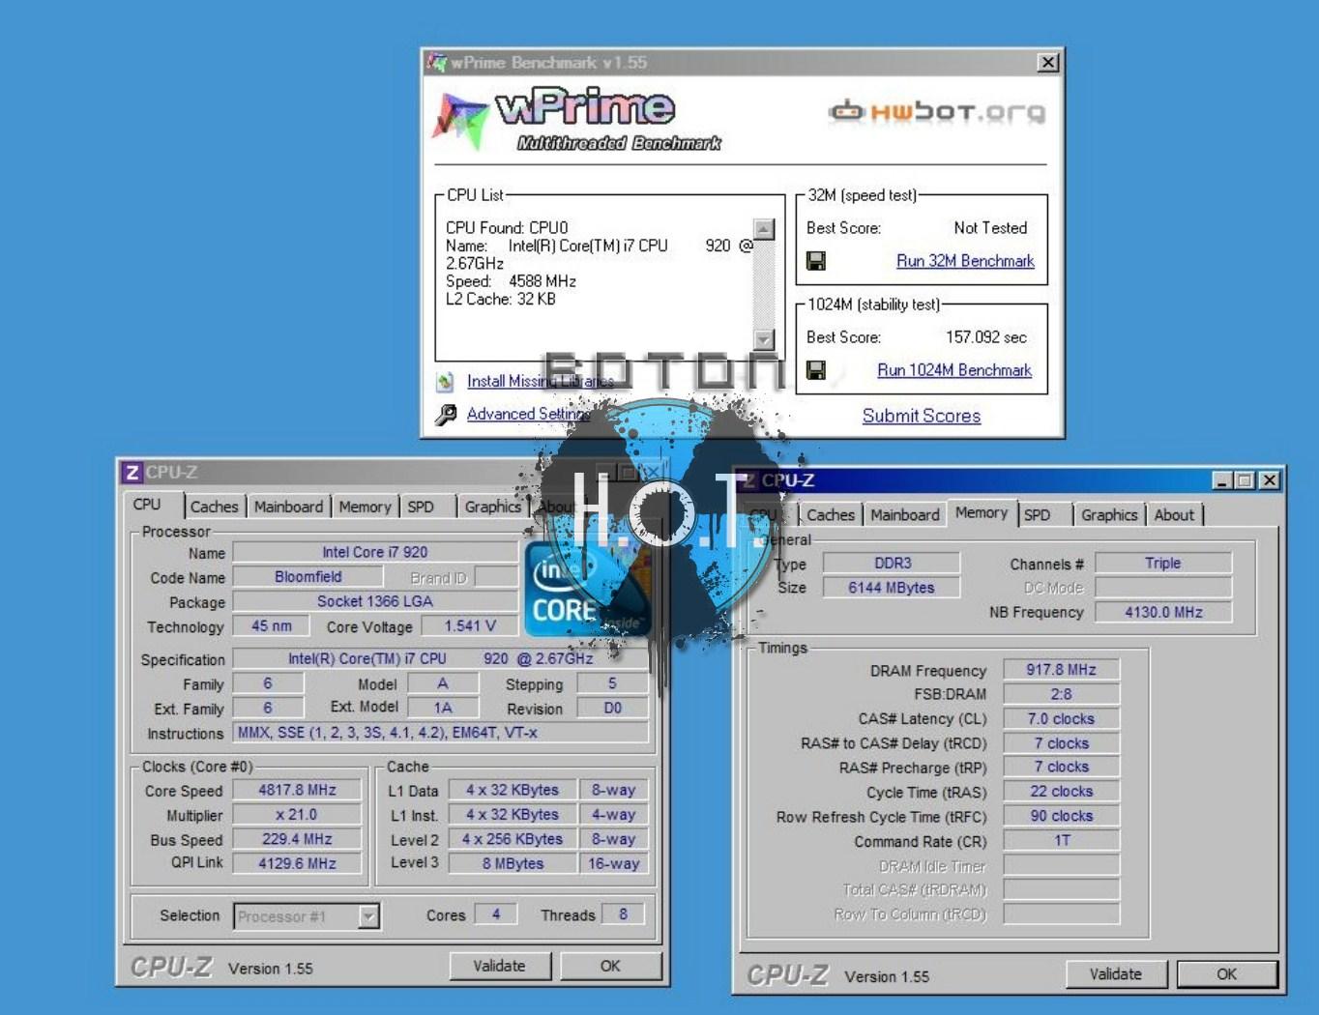Click the Install Missing Libraries icon

[x=445, y=382]
